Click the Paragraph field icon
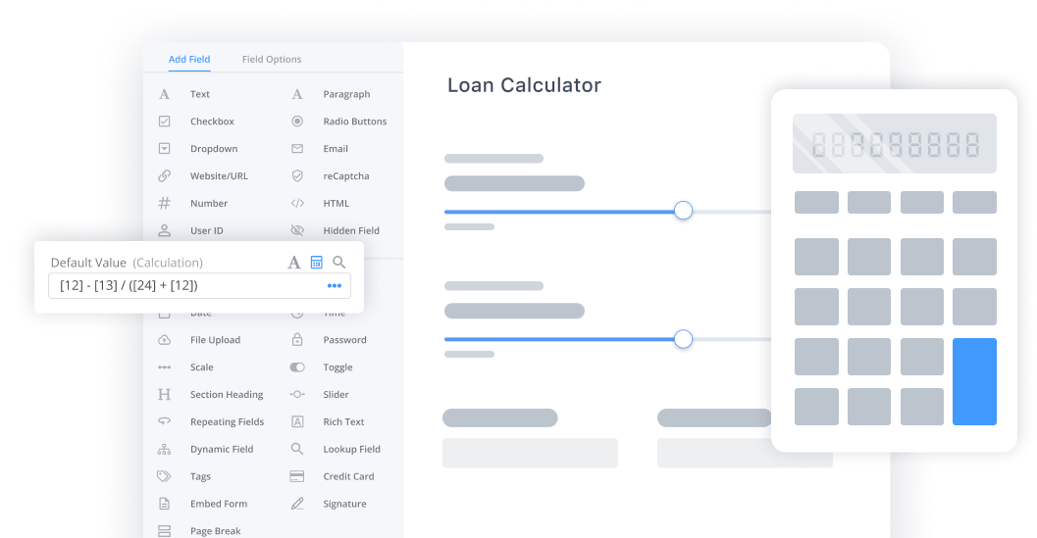1037x538 pixels. click(x=297, y=94)
